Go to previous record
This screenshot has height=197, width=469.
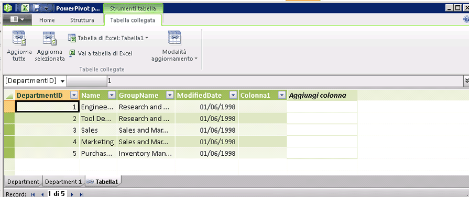(42, 194)
